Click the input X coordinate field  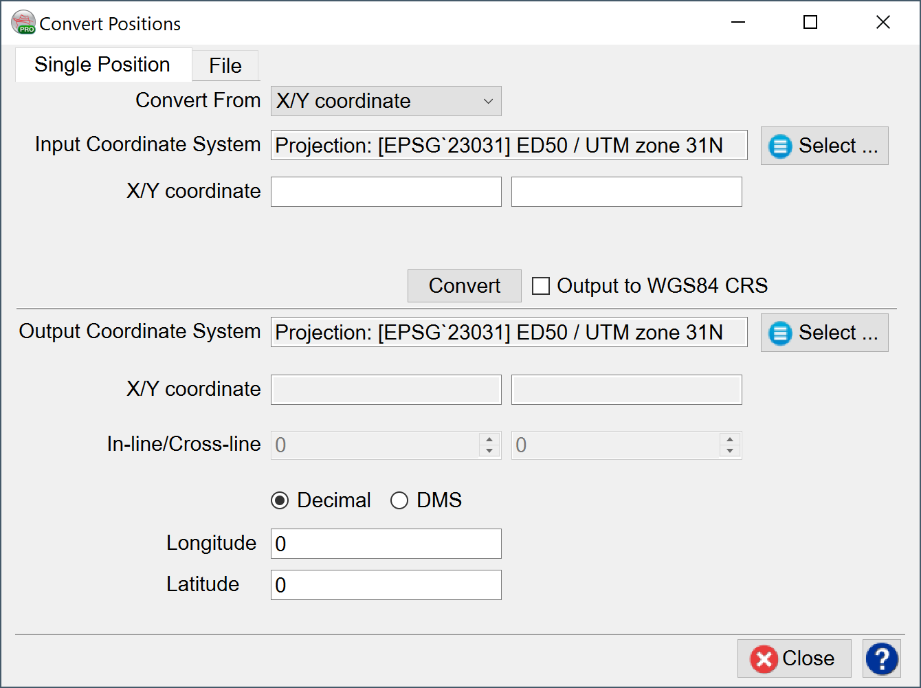[x=386, y=192]
